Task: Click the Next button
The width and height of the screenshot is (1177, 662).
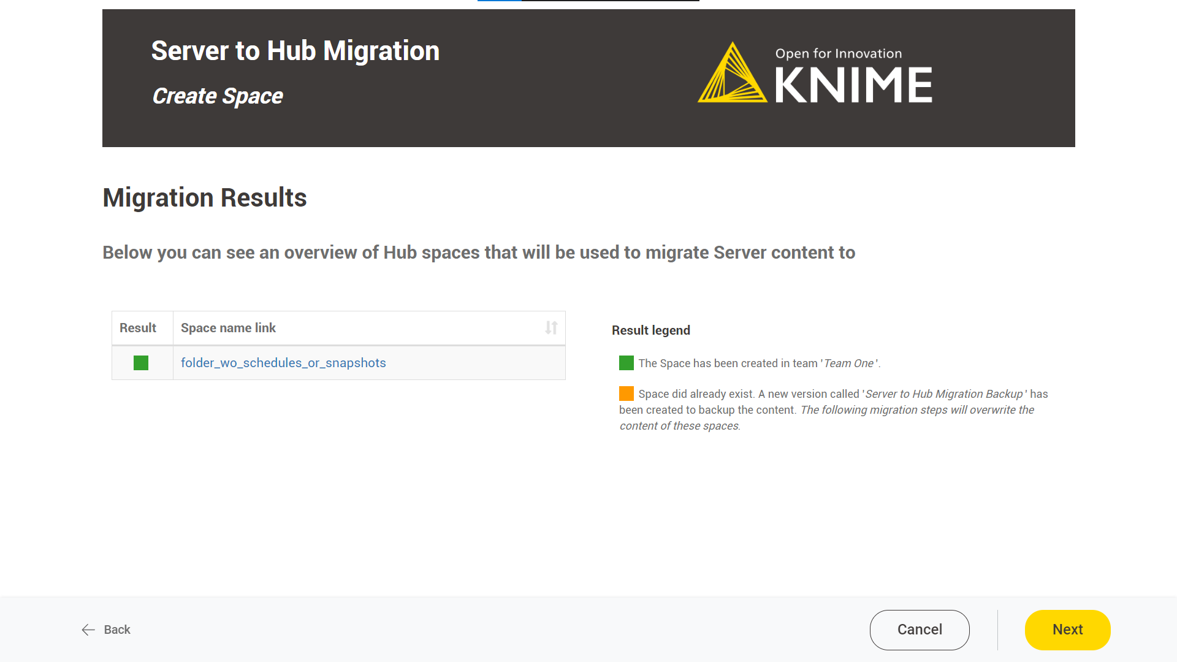Action: click(1067, 630)
